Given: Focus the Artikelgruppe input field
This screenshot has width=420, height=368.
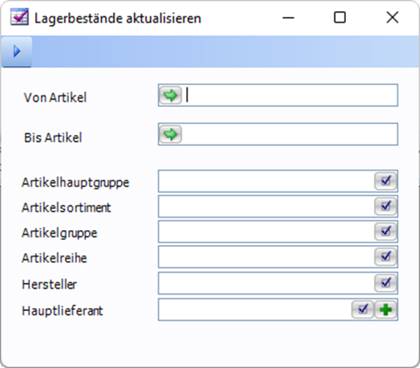Looking at the screenshot, I should point(267,232).
